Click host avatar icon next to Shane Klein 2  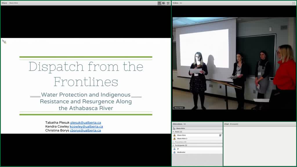(x=174, y=139)
